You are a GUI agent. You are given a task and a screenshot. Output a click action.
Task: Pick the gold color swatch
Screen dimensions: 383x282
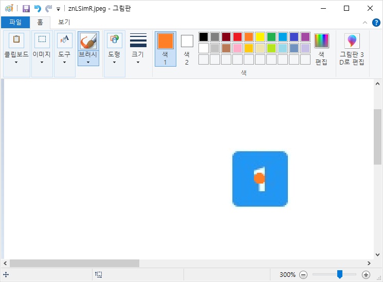pos(249,48)
